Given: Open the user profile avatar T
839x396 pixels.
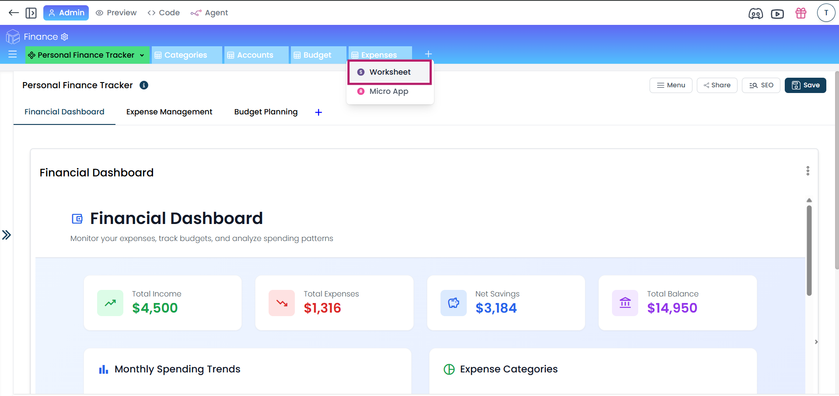Looking at the screenshot, I should point(826,13).
